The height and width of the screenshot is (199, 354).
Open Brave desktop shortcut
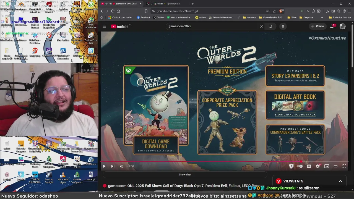coord(49,37)
